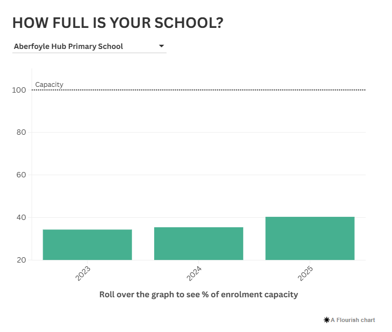Click the 20 y-axis tick label
The image size is (392, 332).
[x=21, y=260]
